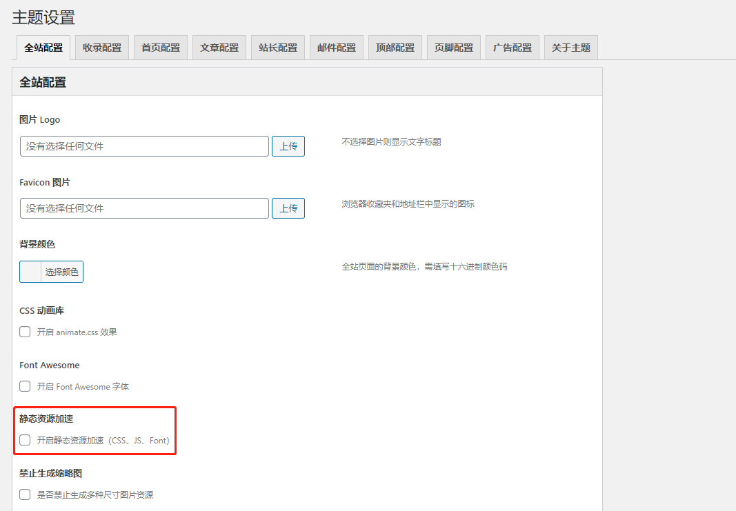Click the 上传 button for Favicon 图片
736x511 pixels.
(x=288, y=208)
